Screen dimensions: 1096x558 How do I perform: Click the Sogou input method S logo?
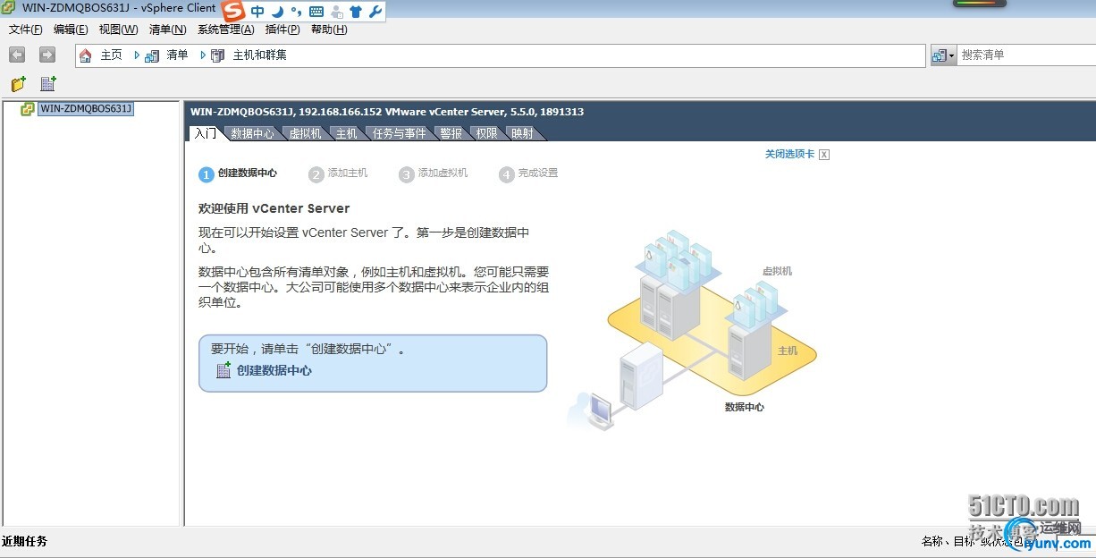233,12
